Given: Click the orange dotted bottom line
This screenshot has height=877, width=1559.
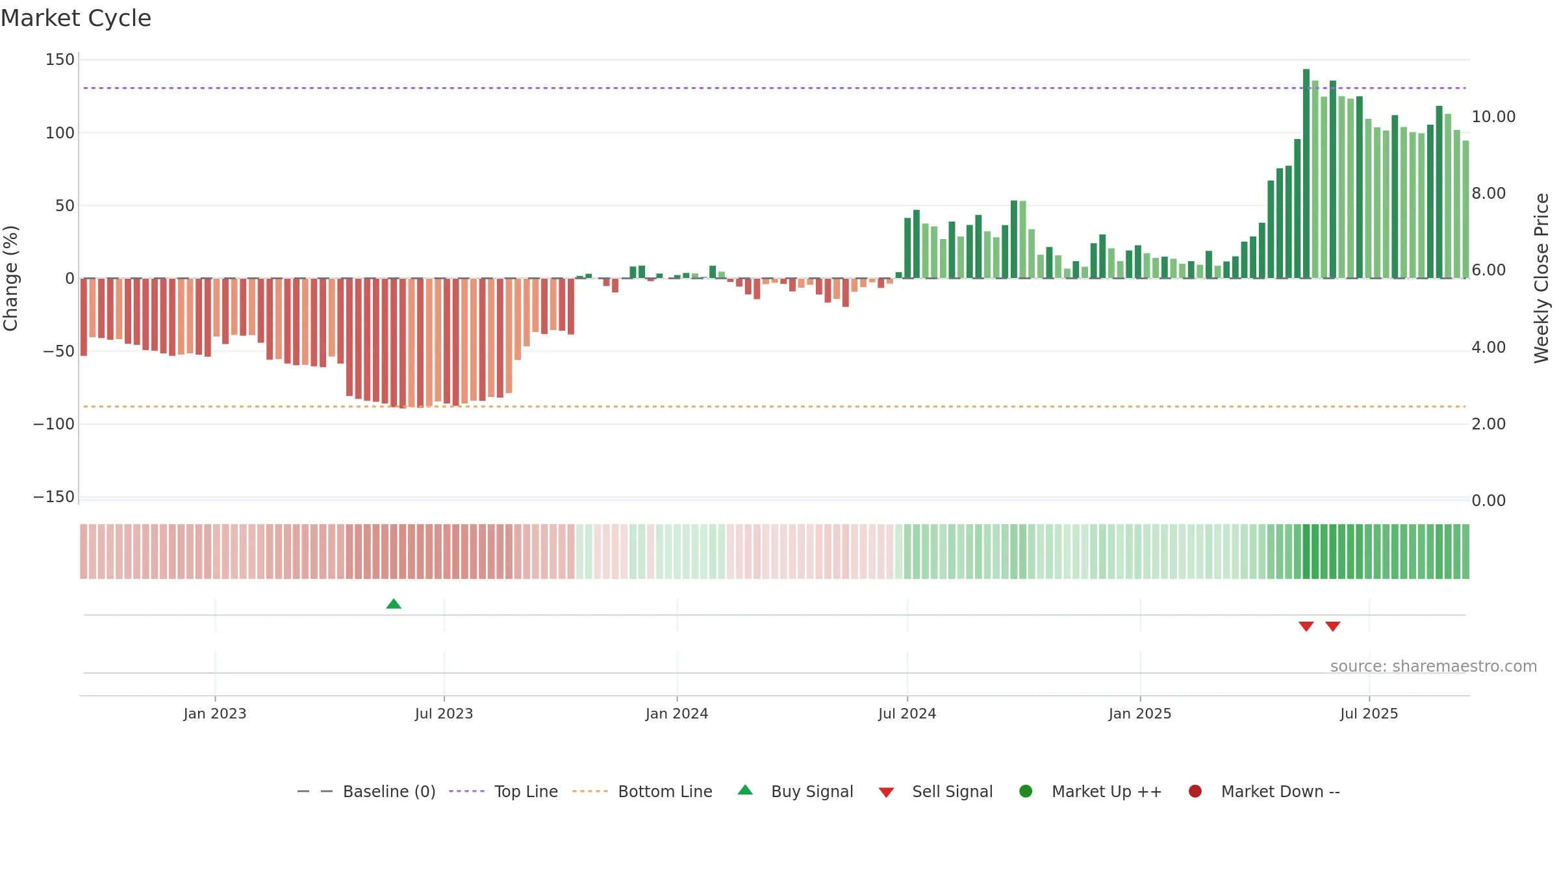Looking at the screenshot, I should tap(774, 407).
